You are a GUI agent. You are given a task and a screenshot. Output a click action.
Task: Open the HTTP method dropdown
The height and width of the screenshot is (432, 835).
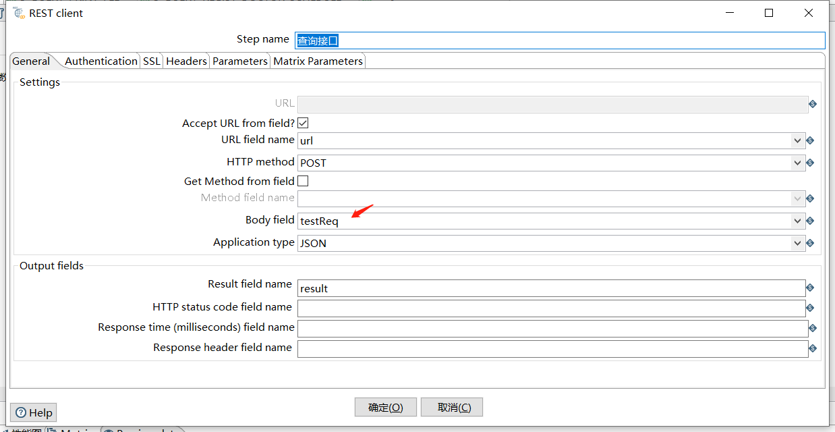(x=797, y=162)
